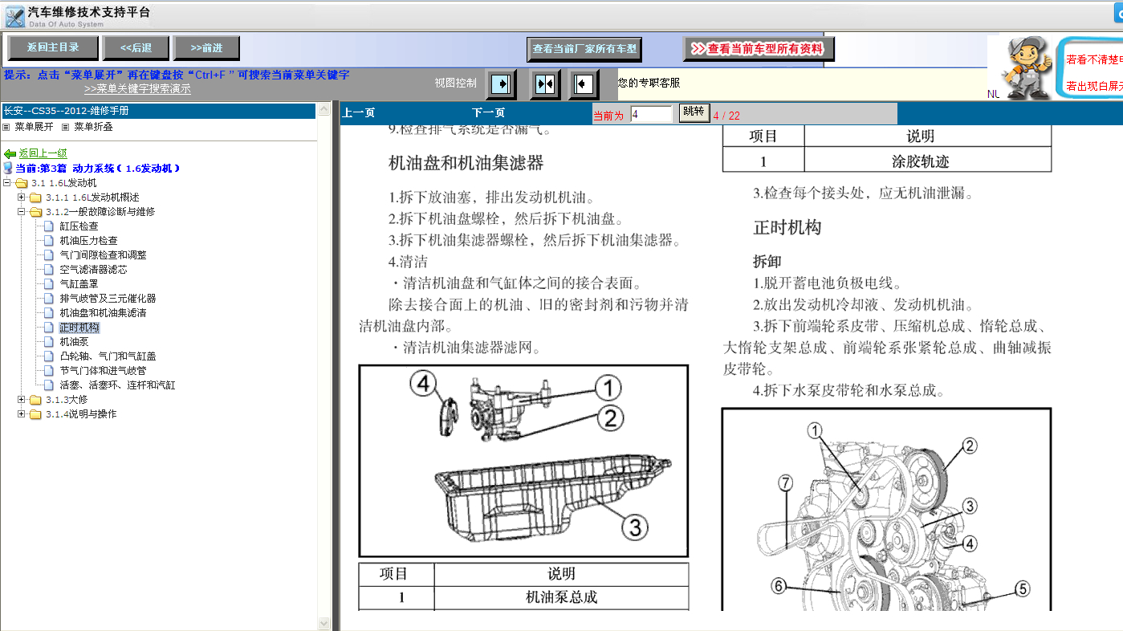Click the 菜单折叠 list icon
1123x631 pixels.
(x=66, y=127)
